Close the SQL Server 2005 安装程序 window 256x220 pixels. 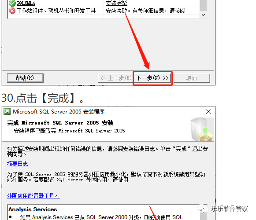point(208,112)
